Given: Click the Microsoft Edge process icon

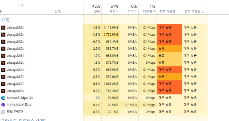Looking at the screenshot, I should coord(3,98).
